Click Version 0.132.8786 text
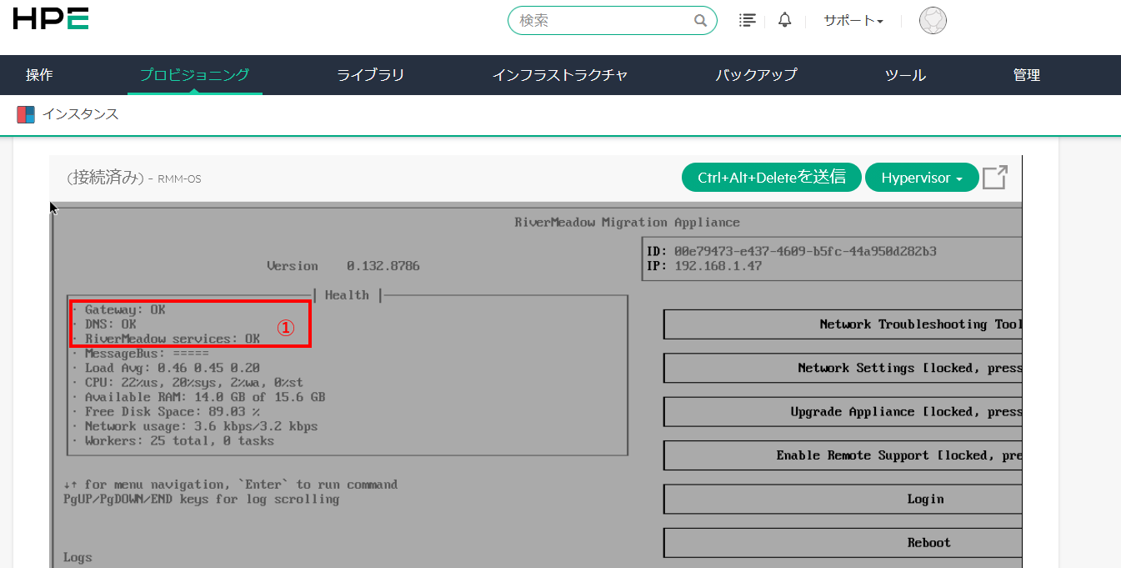The height and width of the screenshot is (568, 1121). click(343, 266)
